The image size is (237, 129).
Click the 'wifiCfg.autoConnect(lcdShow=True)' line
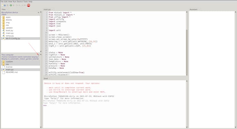point(67,72)
